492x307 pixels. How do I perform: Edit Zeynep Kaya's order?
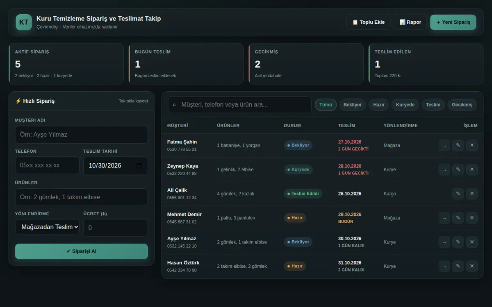click(x=458, y=169)
